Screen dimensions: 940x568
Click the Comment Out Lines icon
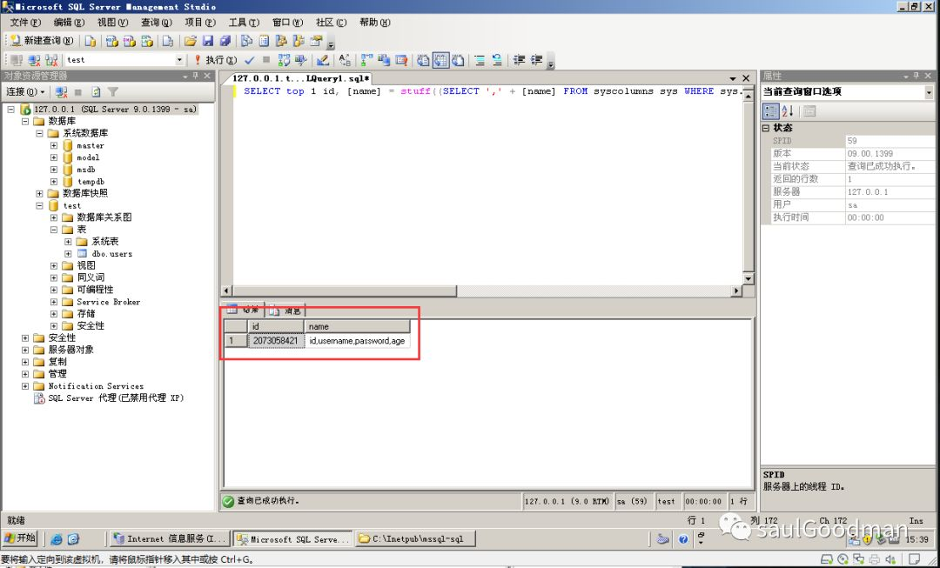[480, 60]
